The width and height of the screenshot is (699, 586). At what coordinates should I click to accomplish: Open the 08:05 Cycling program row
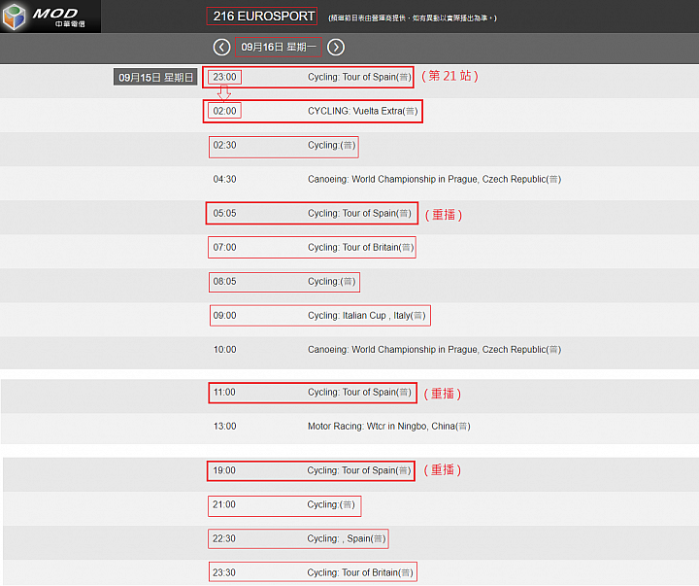[283, 282]
